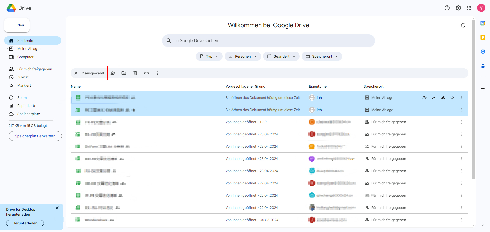Click the Move to folder toolbar icon
Screen dimensions: 490x232
[x=124, y=73]
